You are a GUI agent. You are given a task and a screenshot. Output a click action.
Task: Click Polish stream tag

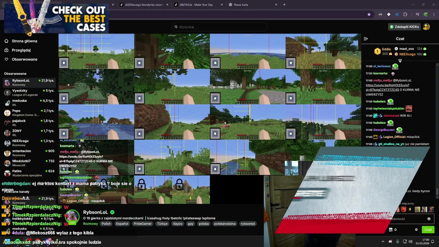click(106, 224)
